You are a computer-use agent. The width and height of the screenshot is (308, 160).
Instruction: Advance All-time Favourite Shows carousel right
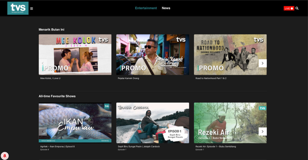pyautogui.click(x=262, y=131)
